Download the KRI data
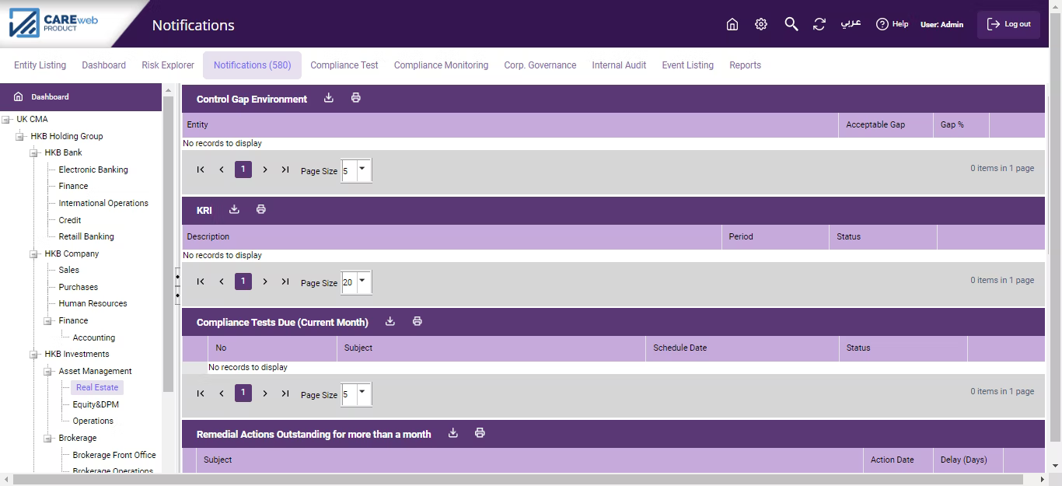This screenshot has width=1062, height=486. pyautogui.click(x=234, y=209)
